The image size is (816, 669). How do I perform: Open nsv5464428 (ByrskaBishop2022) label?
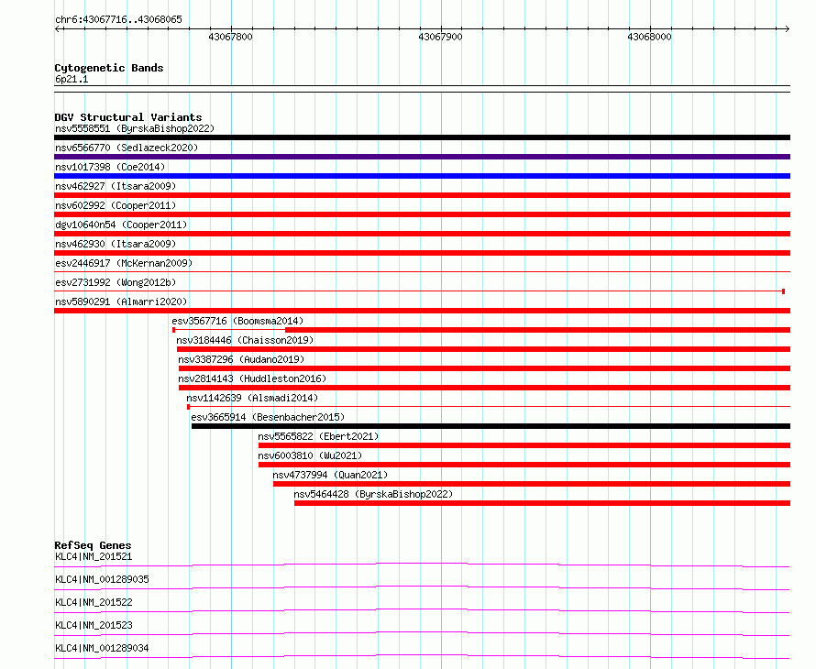(373, 494)
